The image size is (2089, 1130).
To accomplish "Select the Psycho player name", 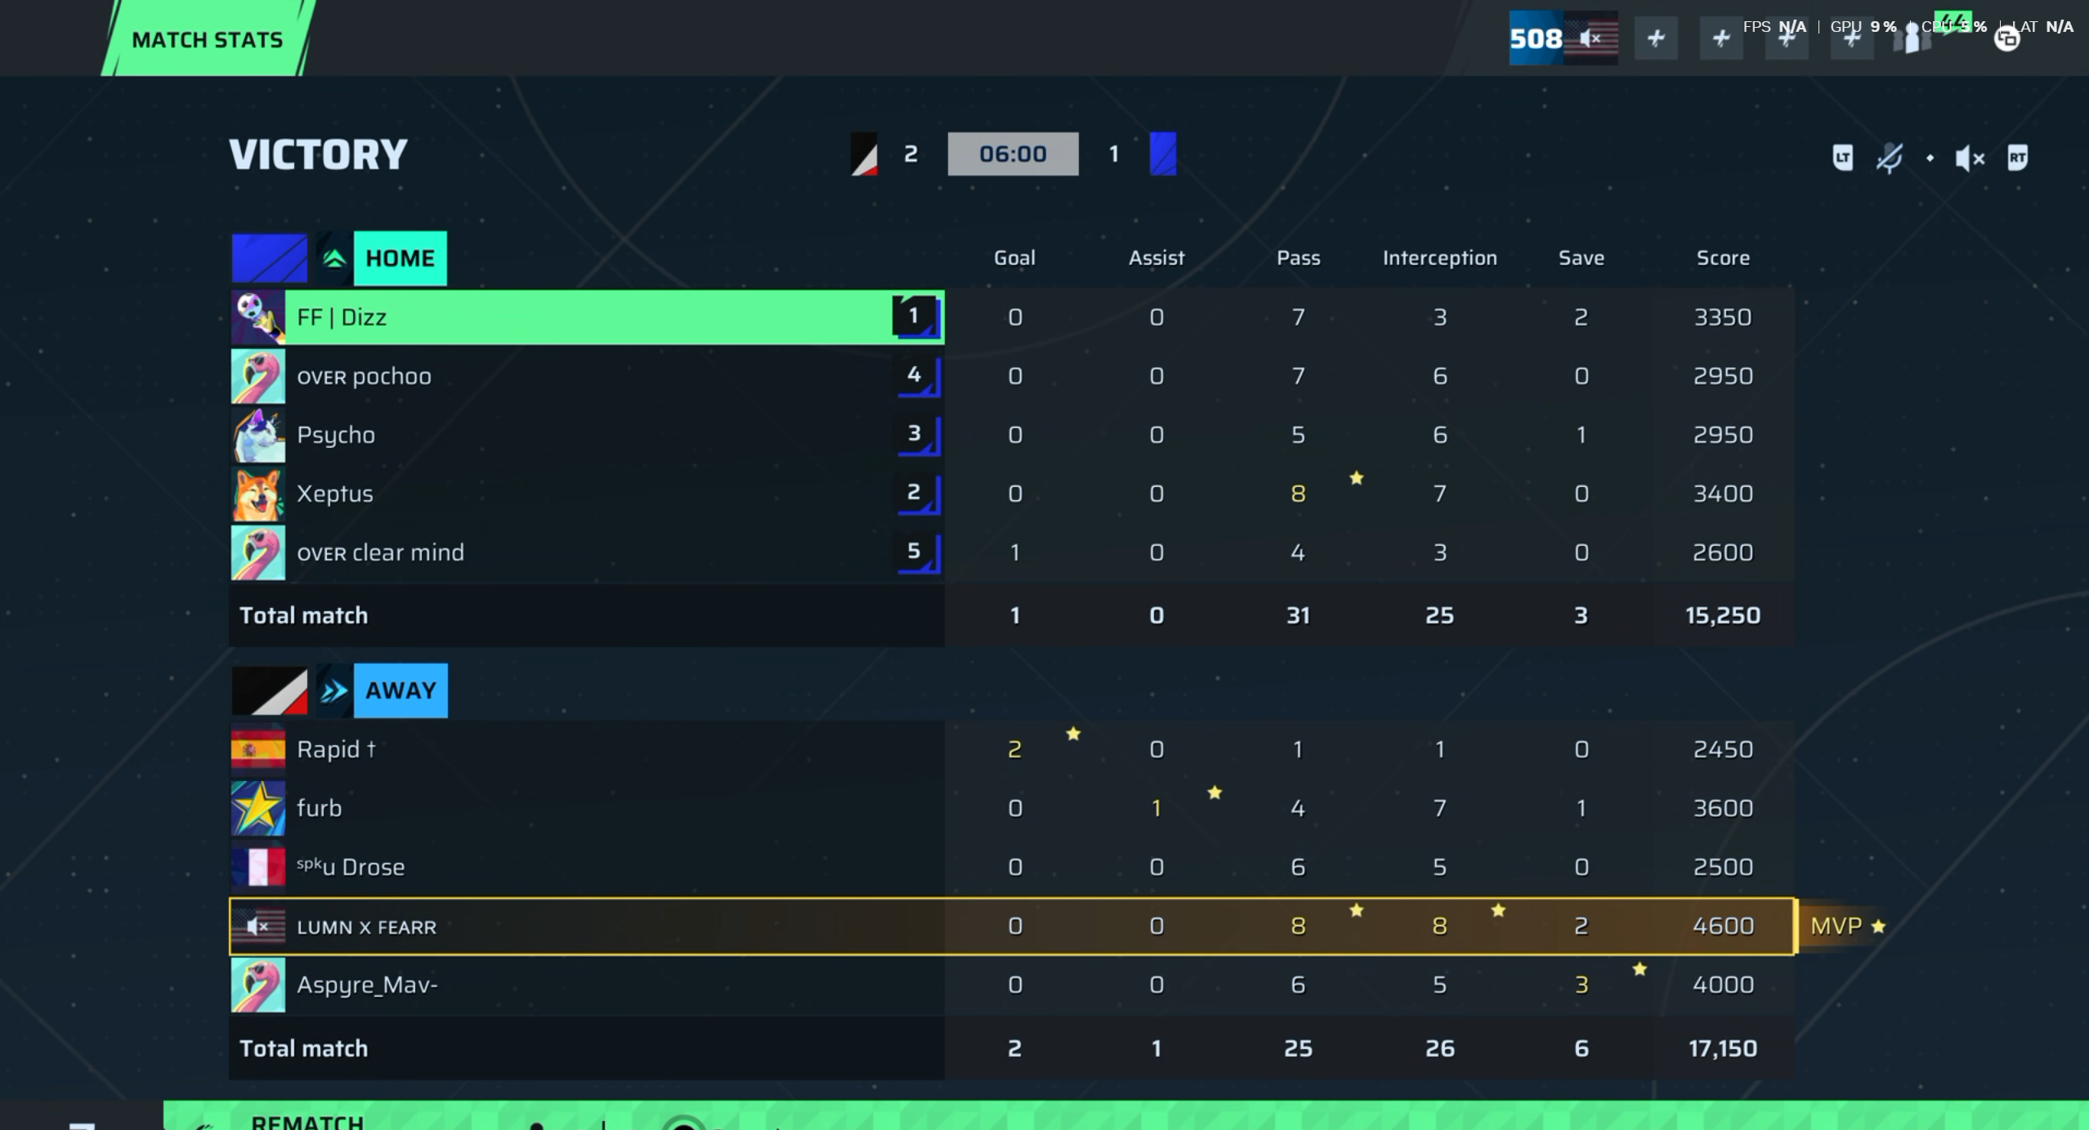I will click(336, 435).
